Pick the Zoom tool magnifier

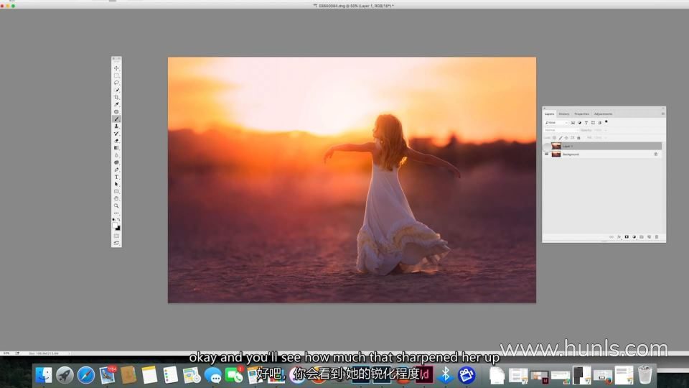(x=116, y=205)
